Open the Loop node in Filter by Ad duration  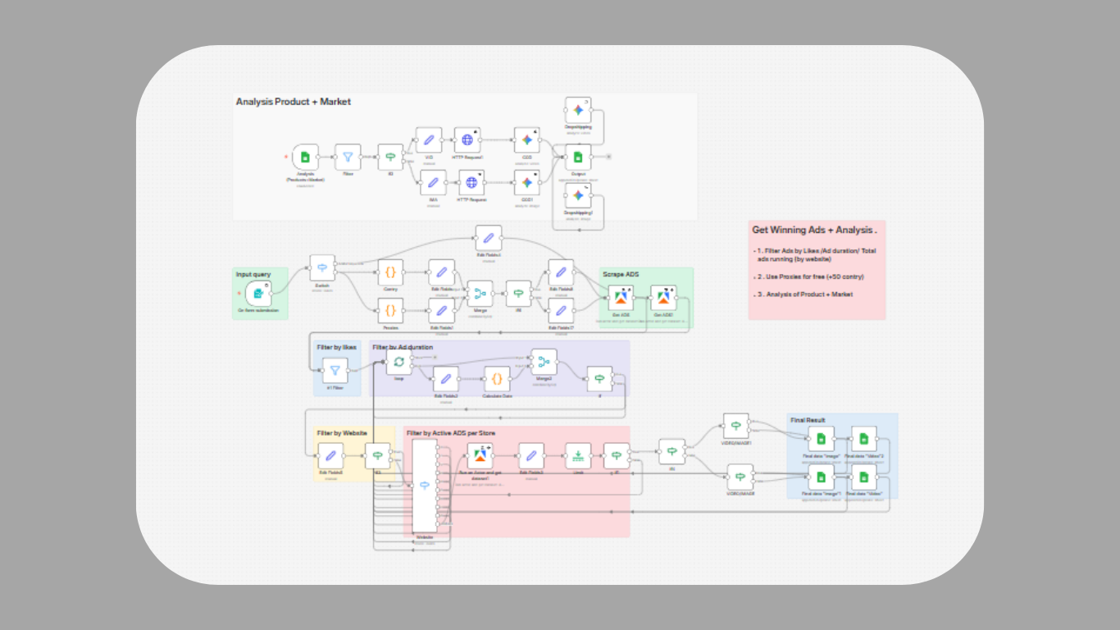(399, 361)
